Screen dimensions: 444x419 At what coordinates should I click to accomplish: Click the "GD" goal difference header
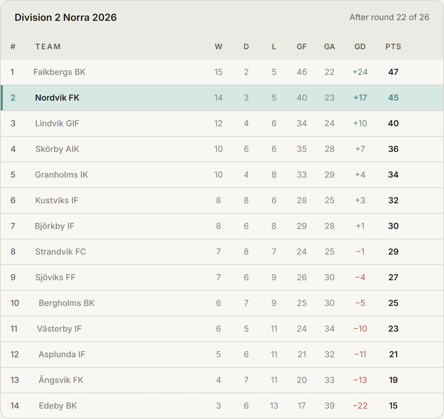click(360, 46)
